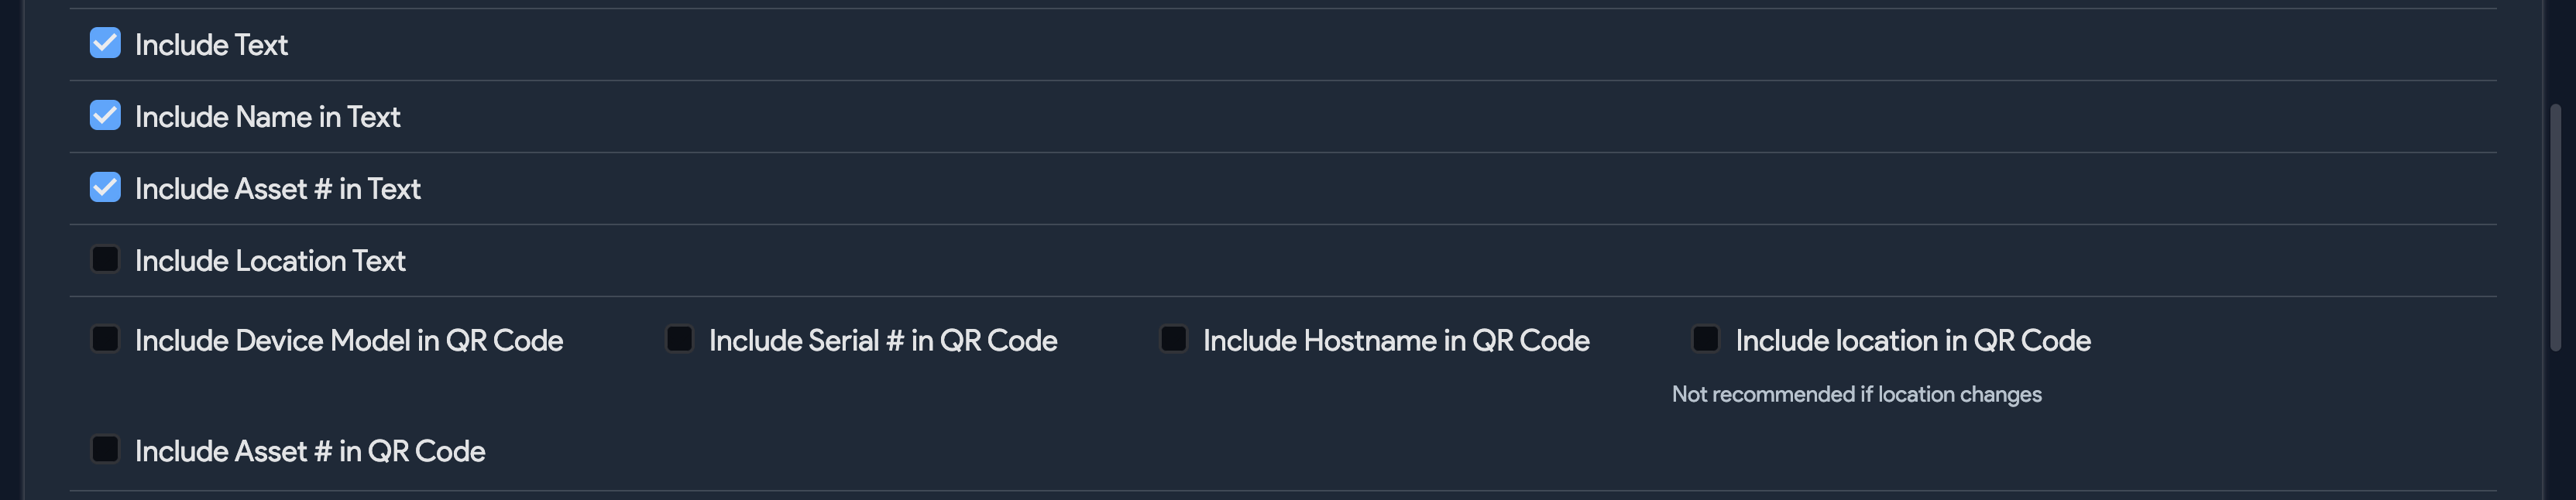Check Include Device Model in QR Code
Screen dimensions: 2576x500
pyautogui.click(x=105, y=340)
